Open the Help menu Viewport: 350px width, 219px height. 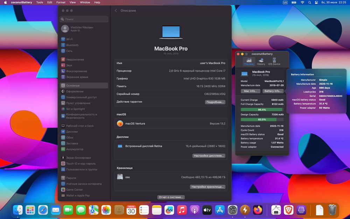[97, 2]
